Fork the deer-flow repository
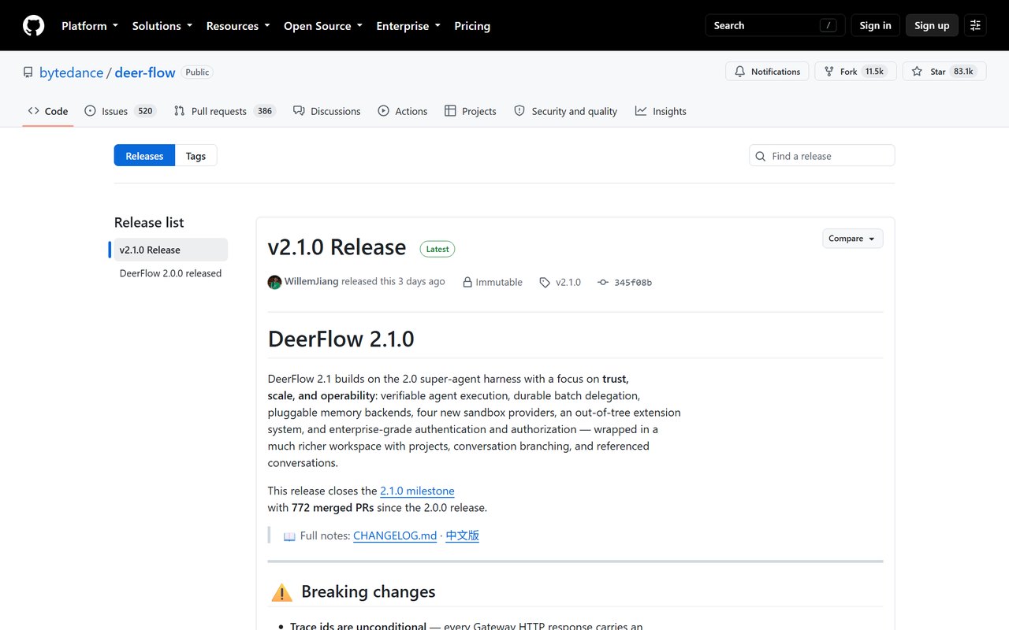This screenshot has height=630, width=1009. point(854,72)
